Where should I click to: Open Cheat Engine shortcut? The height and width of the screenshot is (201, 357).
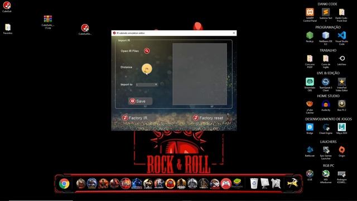pyautogui.click(x=326, y=128)
